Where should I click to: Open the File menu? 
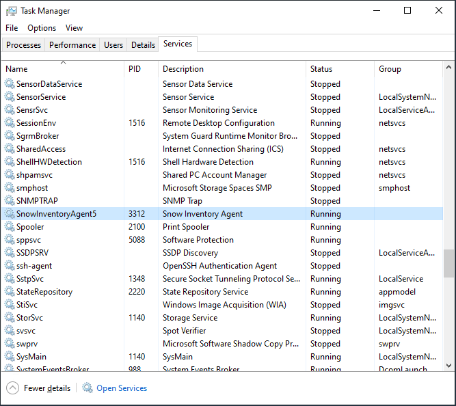(x=12, y=28)
